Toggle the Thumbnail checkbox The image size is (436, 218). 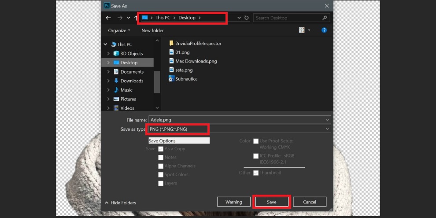click(256, 173)
